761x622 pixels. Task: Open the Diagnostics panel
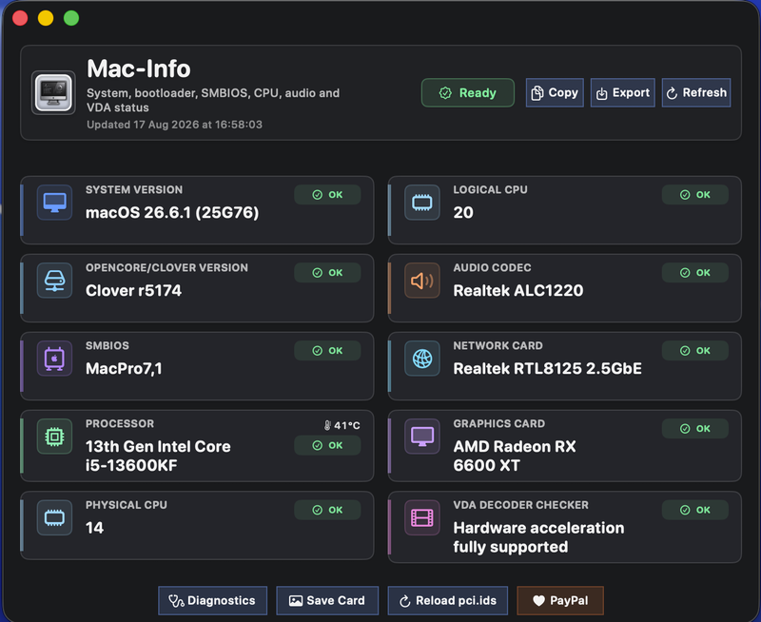(x=212, y=601)
